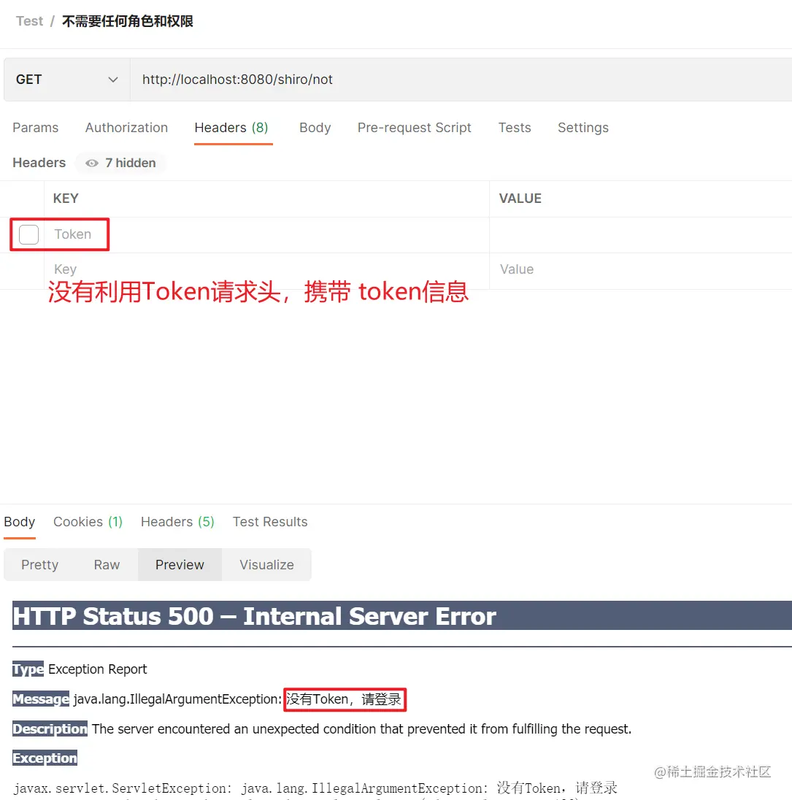The height and width of the screenshot is (800, 792).
Task: Switch response view to Raw
Action: click(107, 565)
